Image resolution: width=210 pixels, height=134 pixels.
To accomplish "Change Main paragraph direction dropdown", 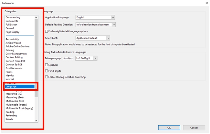I will click(x=86, y=58).
